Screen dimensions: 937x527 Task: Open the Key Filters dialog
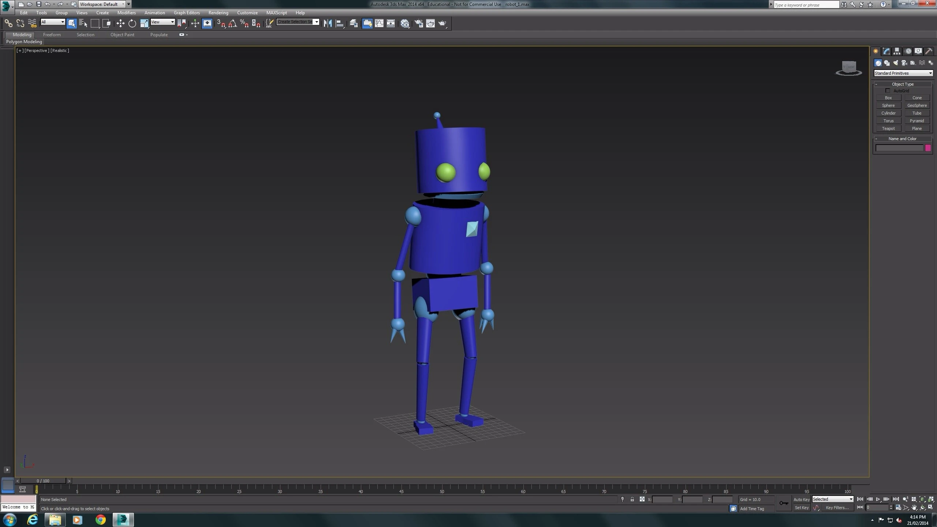coord(837,508)
